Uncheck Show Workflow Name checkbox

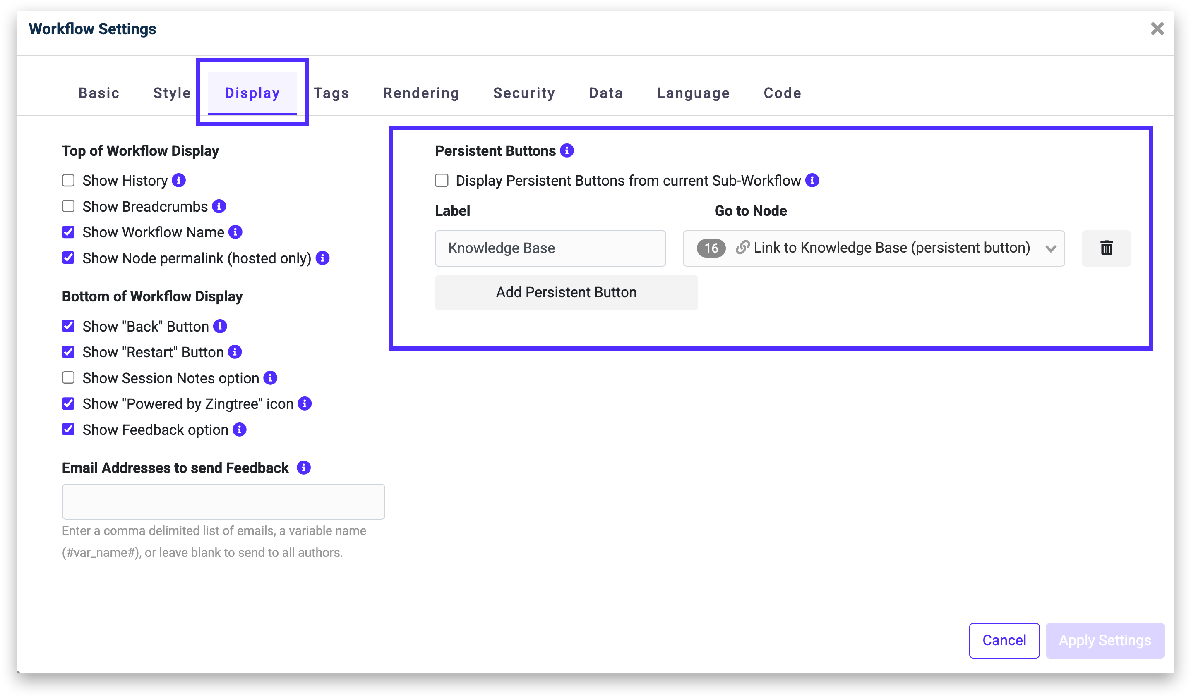(69, 232)
